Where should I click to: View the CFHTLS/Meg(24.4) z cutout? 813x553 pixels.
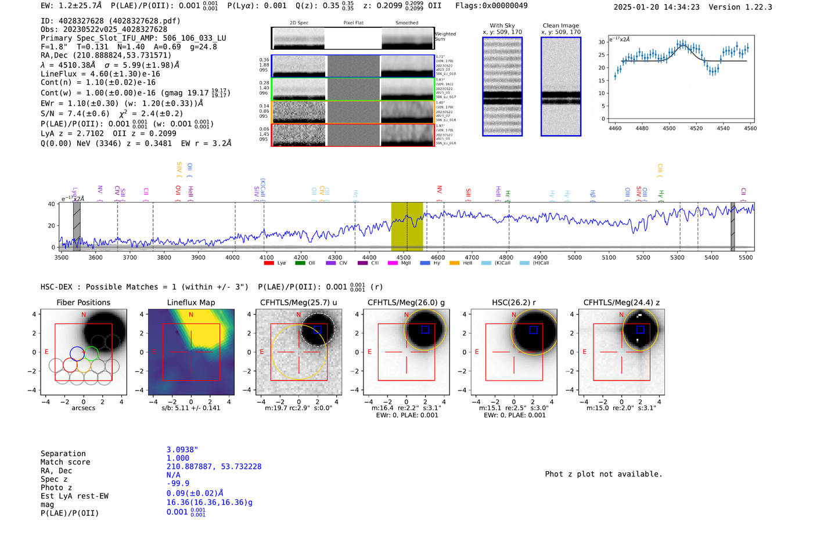tap(621, 352)
